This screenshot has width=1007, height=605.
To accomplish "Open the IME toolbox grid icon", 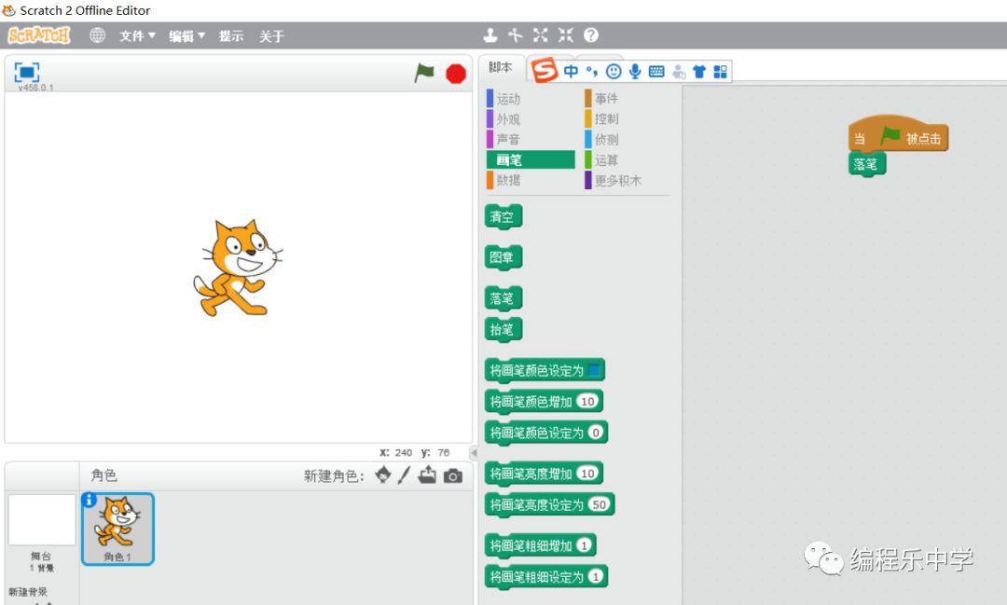I will [x=721, y=71].
